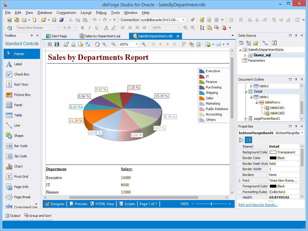
Task: Toggle justify text alignment
Action: 144,28
